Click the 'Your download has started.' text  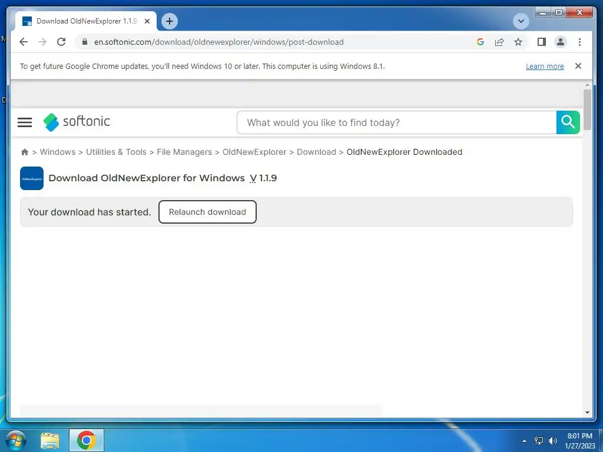90,212
